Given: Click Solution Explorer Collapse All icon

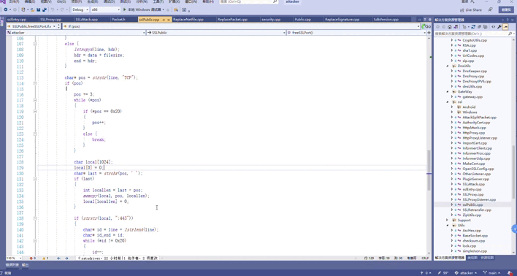Looking at the screenshot, I should point(479,27).
